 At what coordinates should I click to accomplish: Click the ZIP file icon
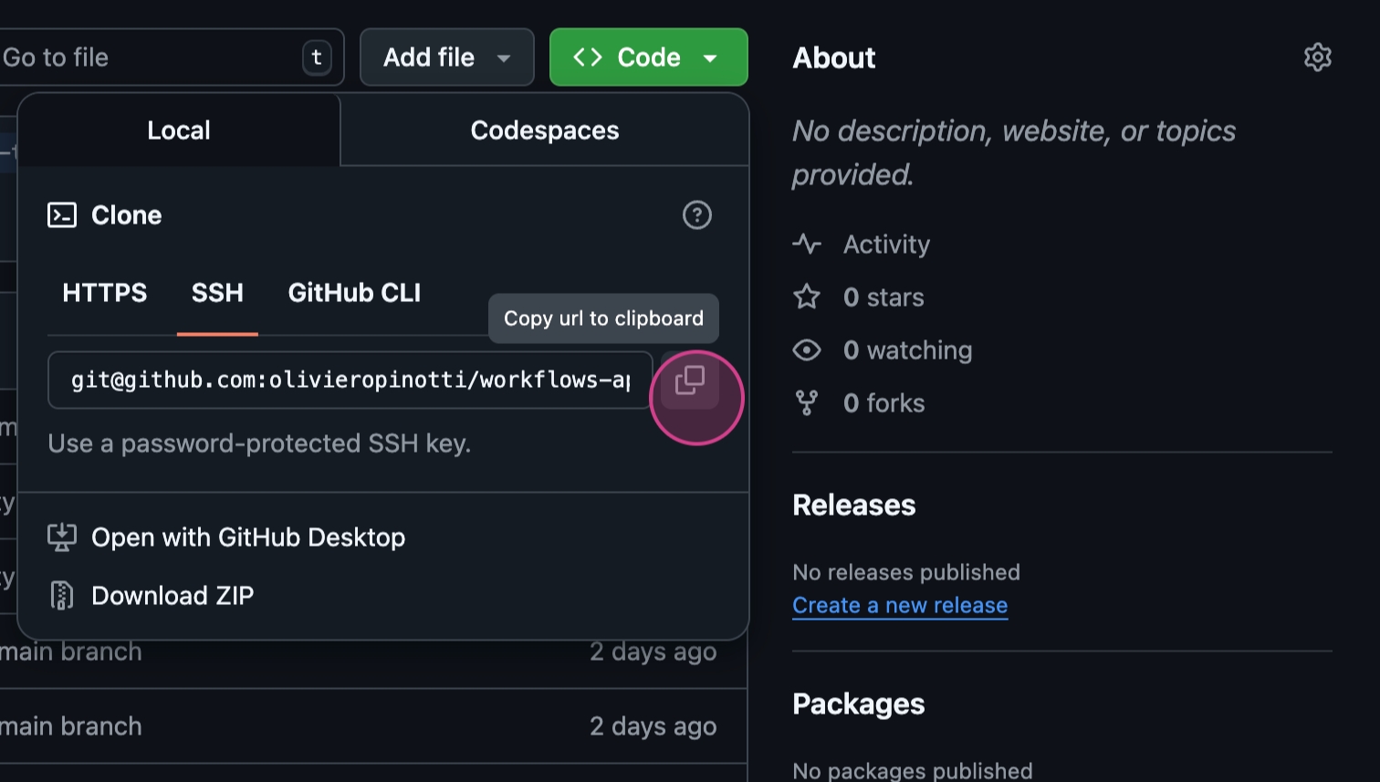coord(61,596)
